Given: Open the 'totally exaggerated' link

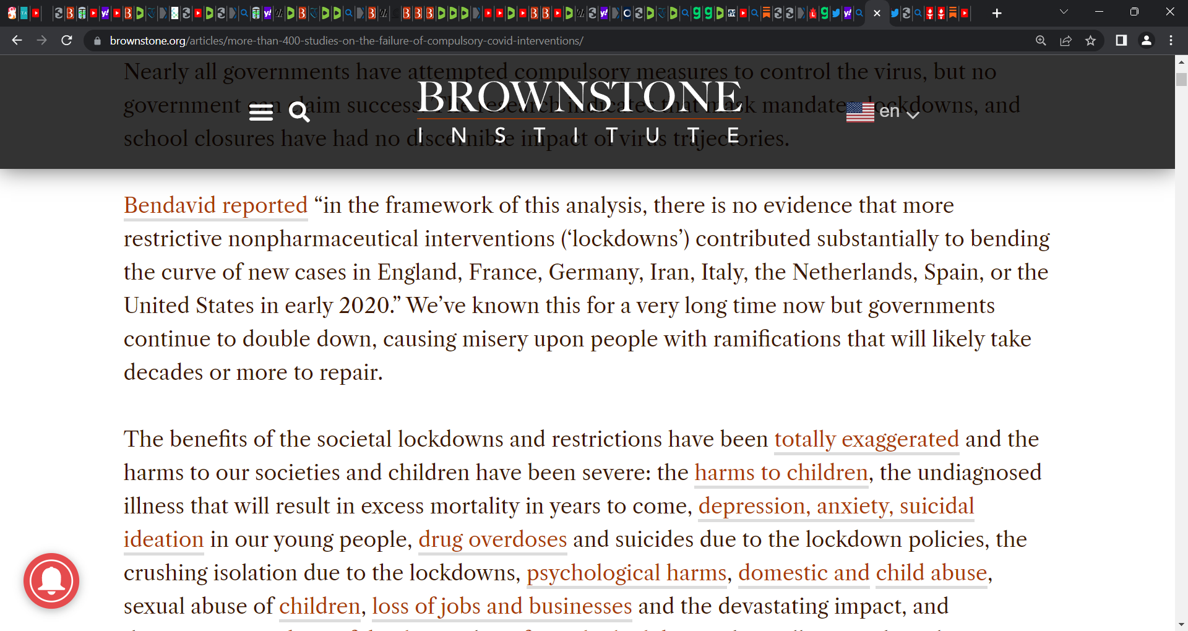Looking at the screenshot, I should pyautogui.click(x=866, y=439).
